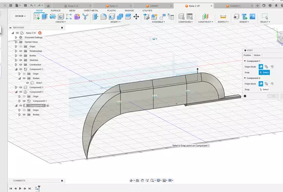The image size is (283, 192).
Task: Open the Data Panel grid icon
Action: (x=11, y=6)
